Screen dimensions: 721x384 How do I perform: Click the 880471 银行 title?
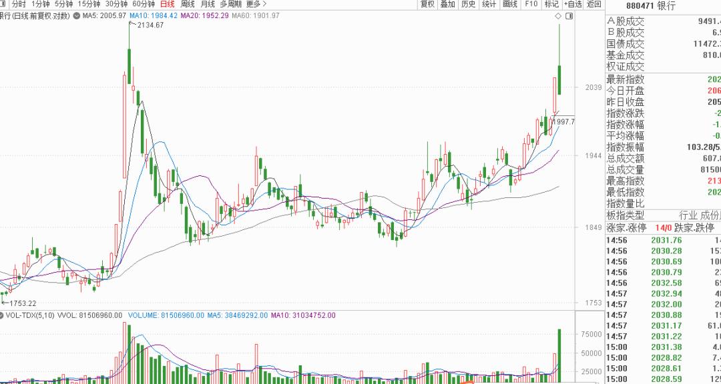pyautogui.click(x=651, y=6)
